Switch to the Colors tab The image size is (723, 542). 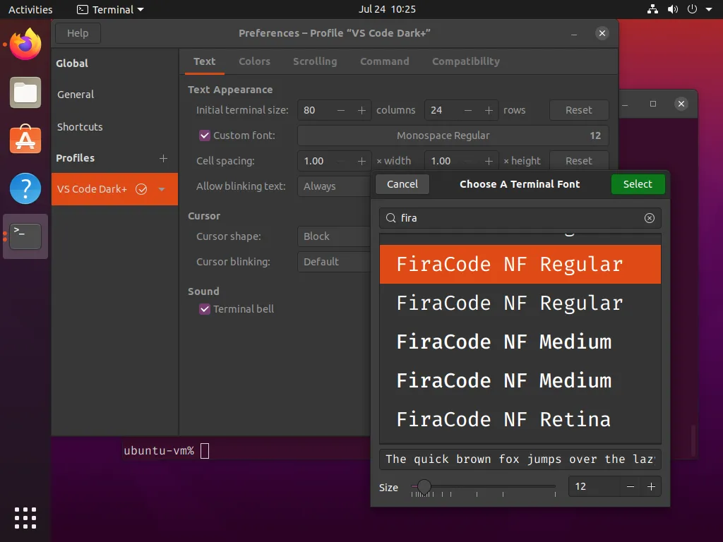pos(254,61)
